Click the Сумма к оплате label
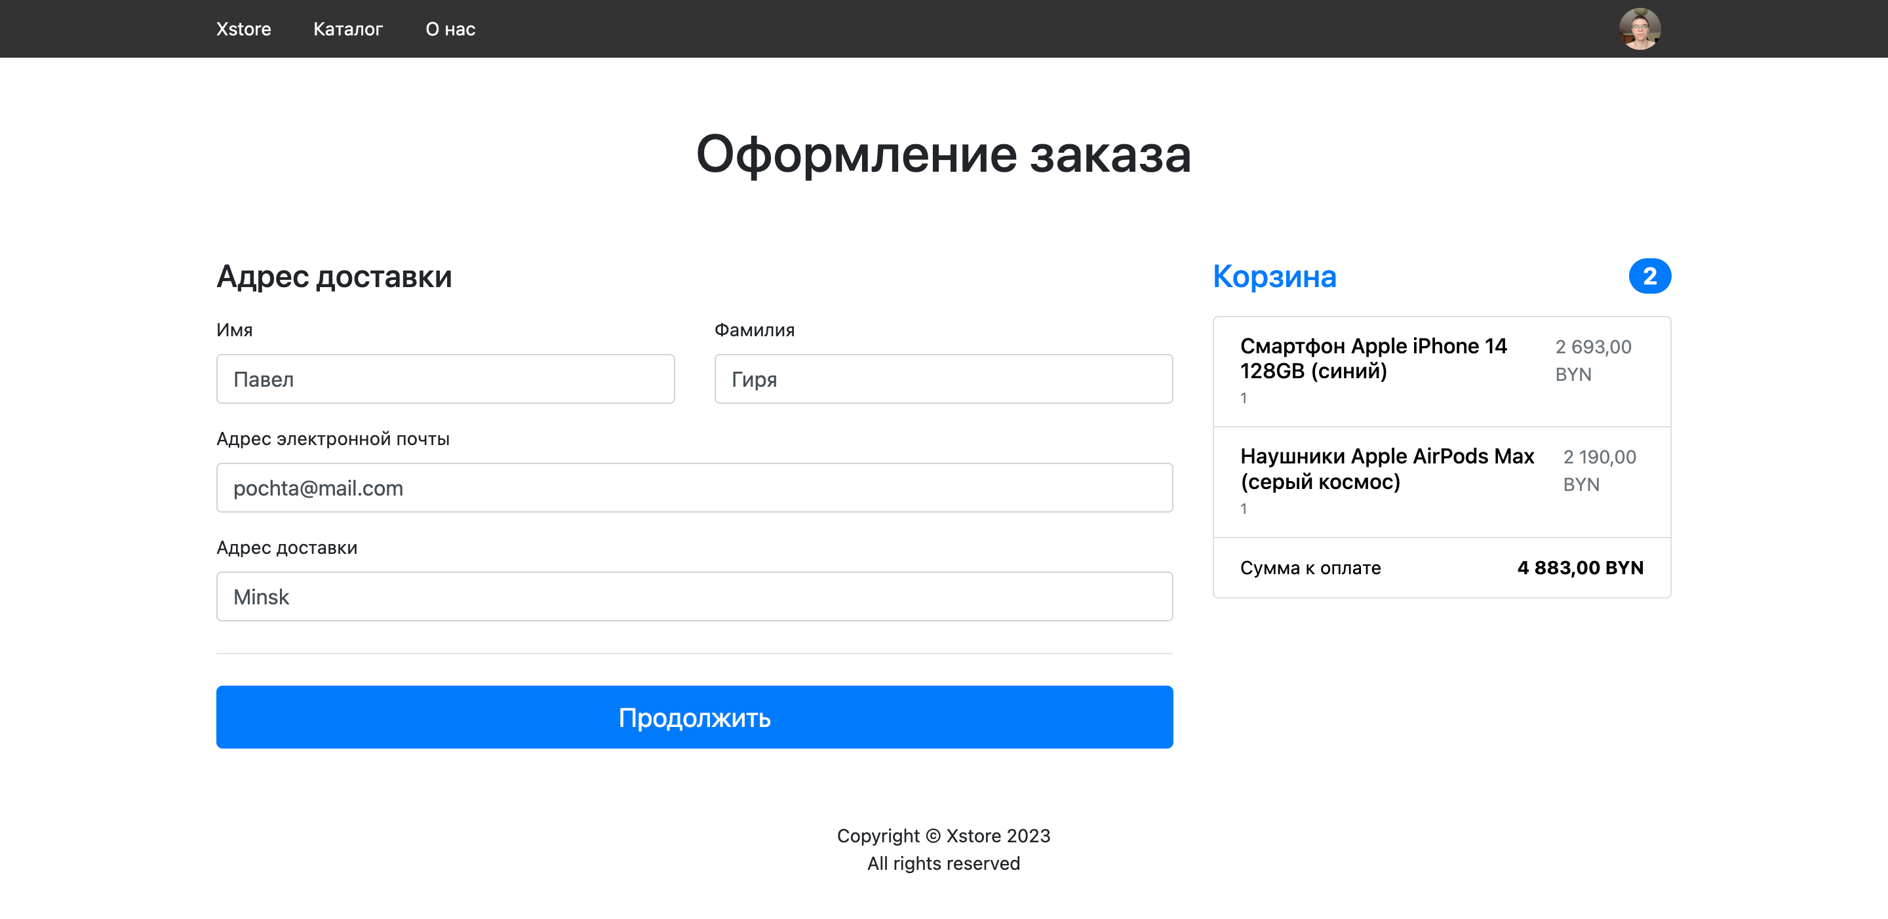Viewport: 1888px width, 919px height. (1310, 568)
